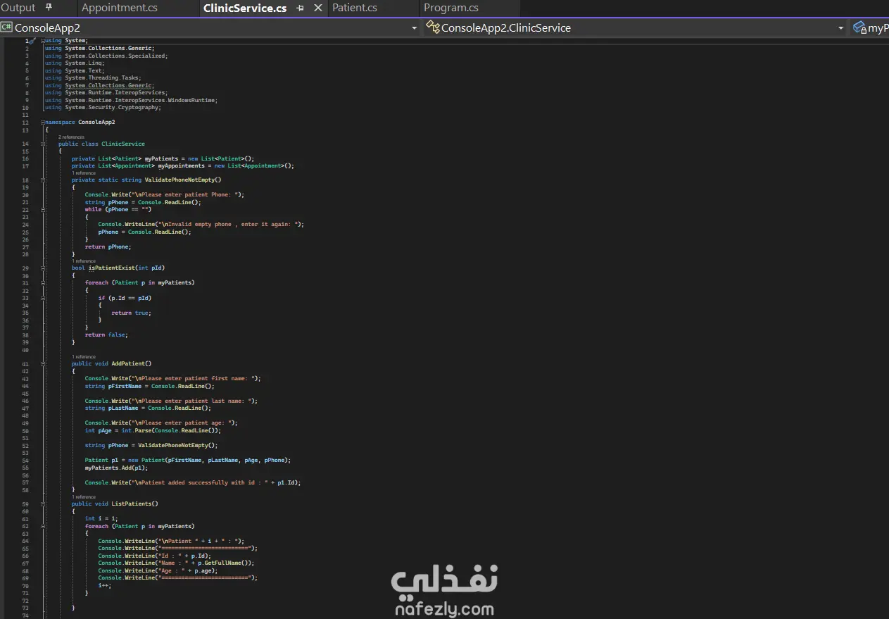Click the myAppointments field declaration on line 17
The image size is (889, 619).
point(183,166)
